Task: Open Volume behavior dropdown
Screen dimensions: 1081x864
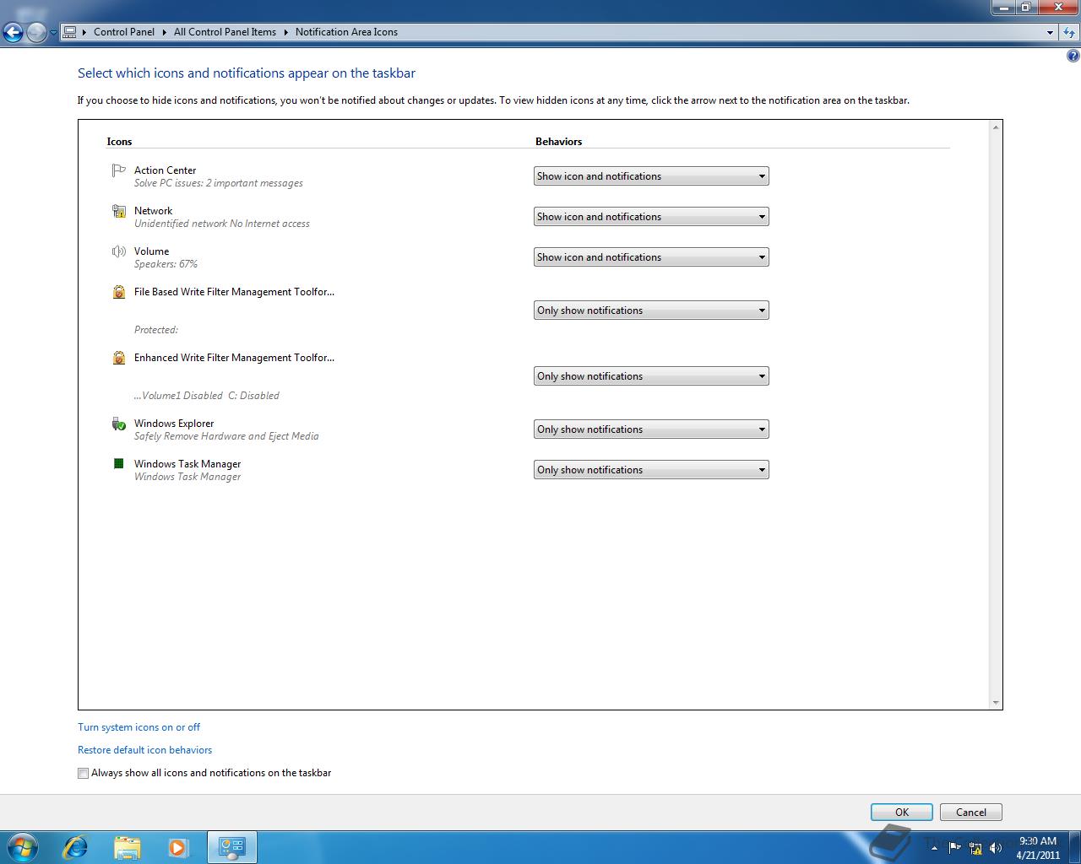Action: pos(651,257)
